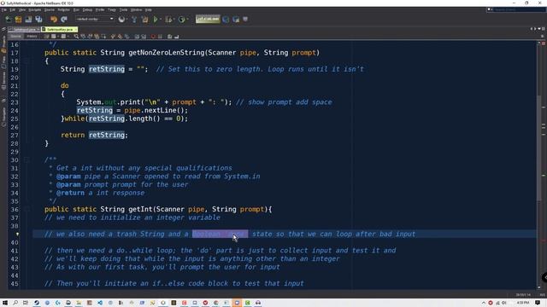Click the 'do' keyword on line 21
This screenshot has width=547, height=307.
65,85
